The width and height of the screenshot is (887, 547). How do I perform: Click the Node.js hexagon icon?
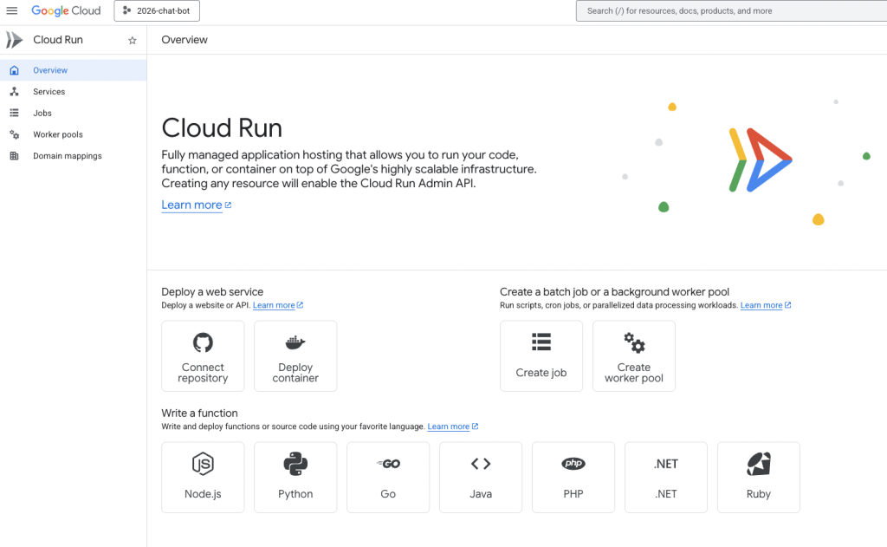click(203, 464)
